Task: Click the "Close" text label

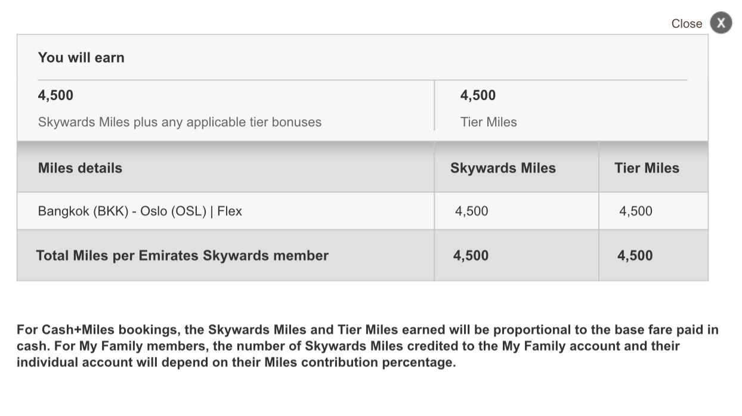Action: point(687,24)
